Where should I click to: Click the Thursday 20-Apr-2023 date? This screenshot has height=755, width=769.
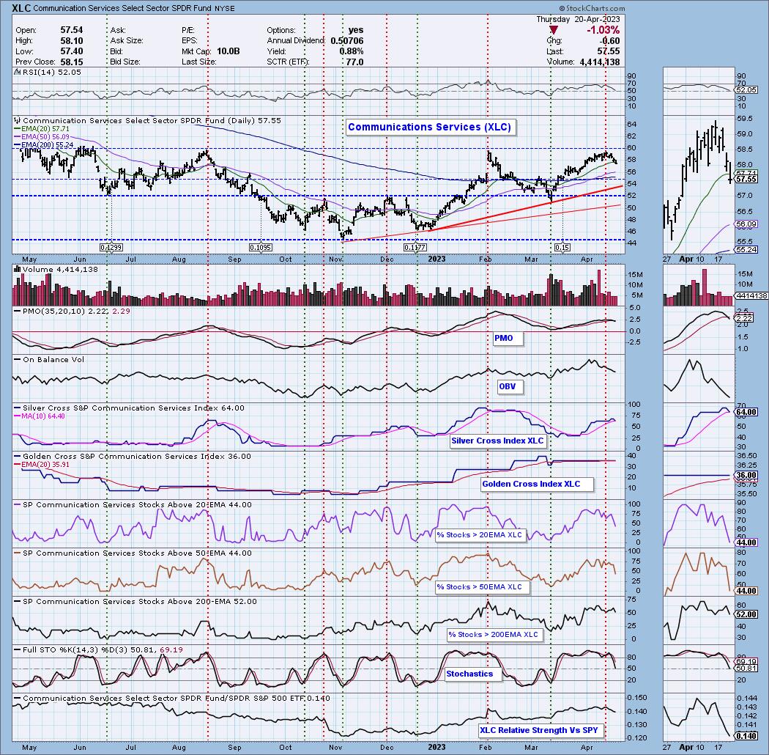(x=578, y=19)
